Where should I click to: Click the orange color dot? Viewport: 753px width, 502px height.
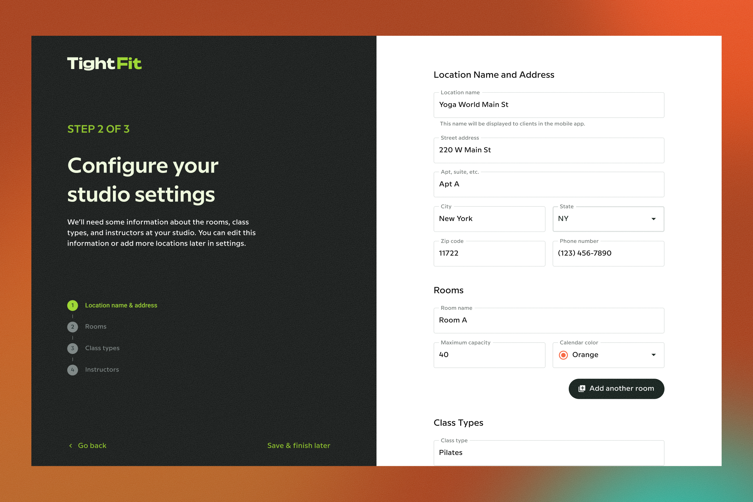pos(563,355)
